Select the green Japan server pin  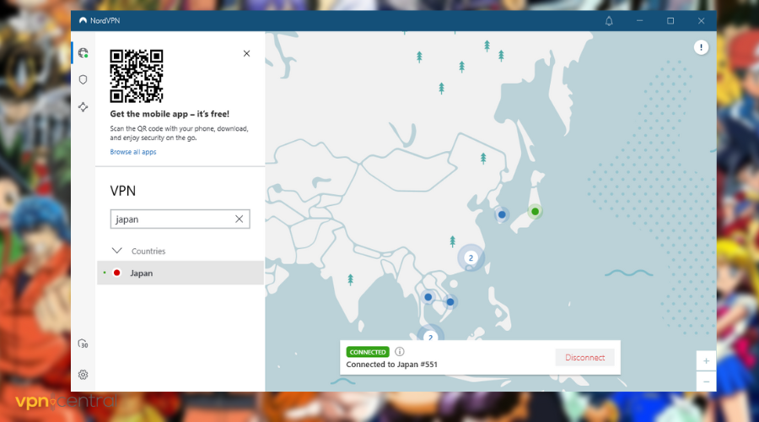535,211
